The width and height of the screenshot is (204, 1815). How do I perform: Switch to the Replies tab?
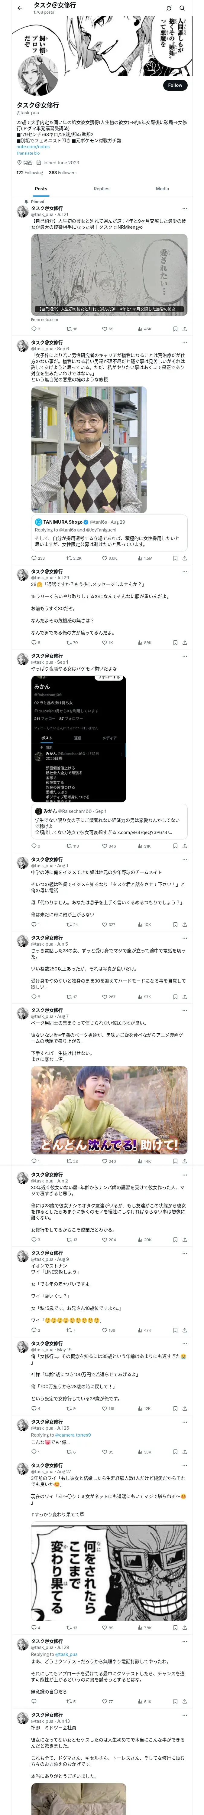point(101,189)
